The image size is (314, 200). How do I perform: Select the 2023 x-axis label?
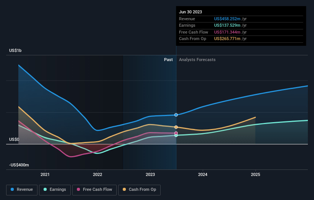click(x=150, y=174)
